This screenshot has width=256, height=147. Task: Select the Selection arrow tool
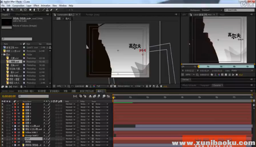[3, 10]
